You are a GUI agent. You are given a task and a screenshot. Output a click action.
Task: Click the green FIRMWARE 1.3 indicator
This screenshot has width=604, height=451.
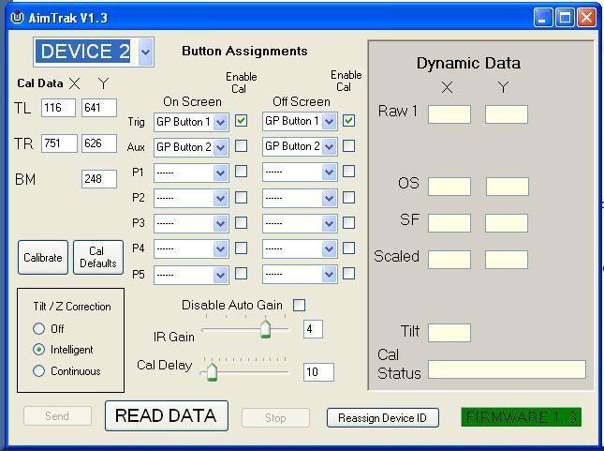[522, 417]
